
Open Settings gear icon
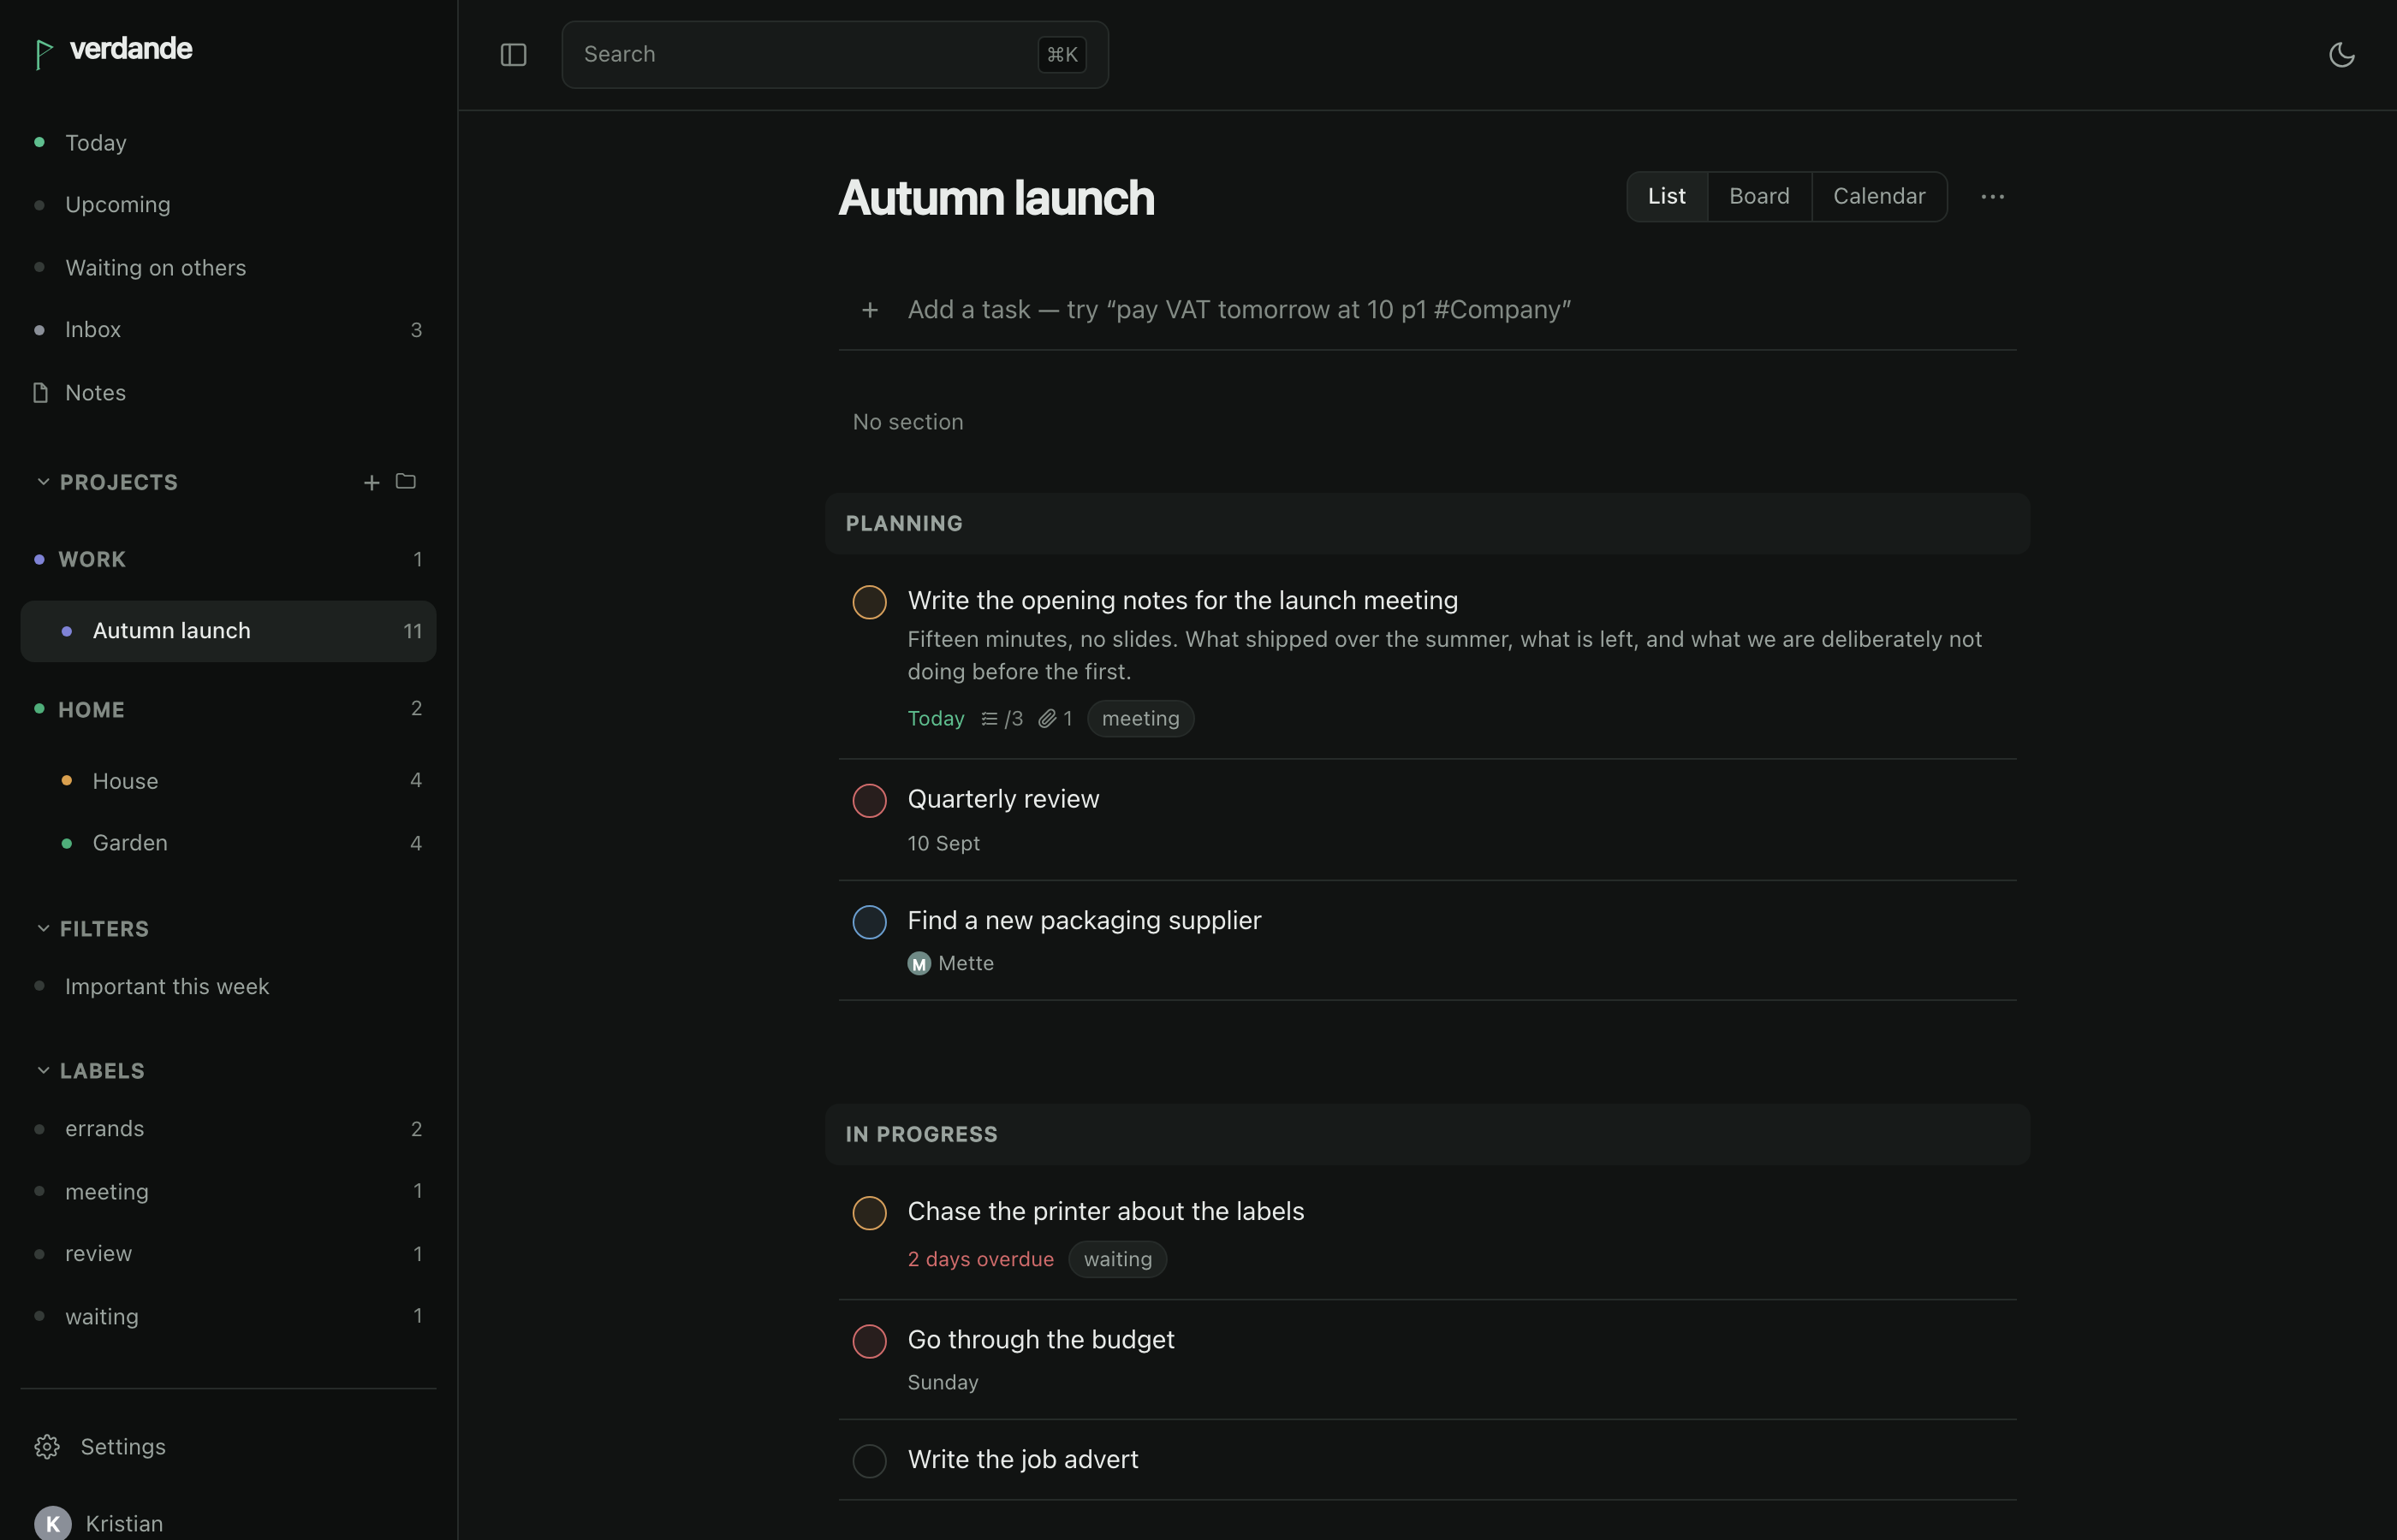(47, 1447)
